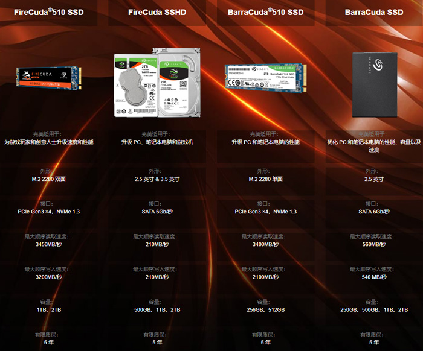The width and height of the screenshot is (423, 351).
Task: Click the '560MB/秒' read speed value
Action: (374, 244)
